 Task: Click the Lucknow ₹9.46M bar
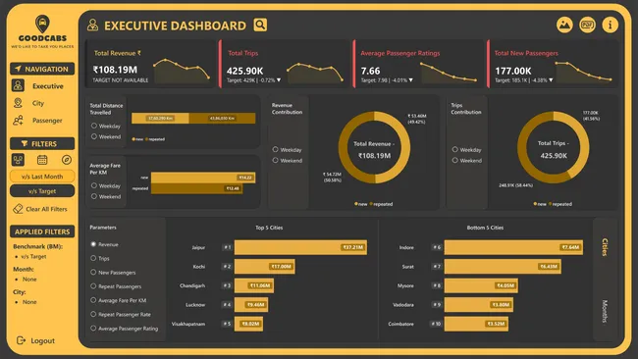251,304
